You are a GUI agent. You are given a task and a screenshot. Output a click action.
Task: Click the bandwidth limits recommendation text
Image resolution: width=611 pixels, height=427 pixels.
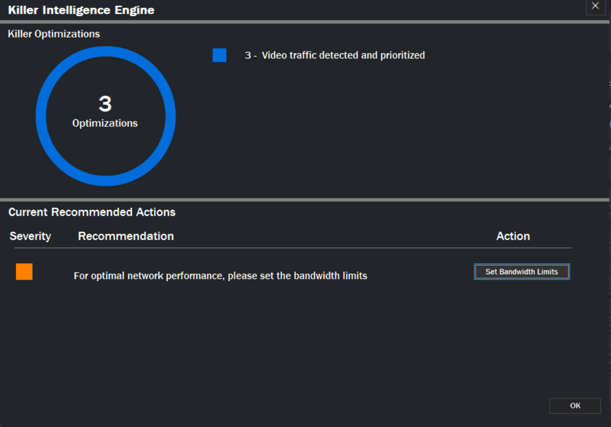pos(221,275)
